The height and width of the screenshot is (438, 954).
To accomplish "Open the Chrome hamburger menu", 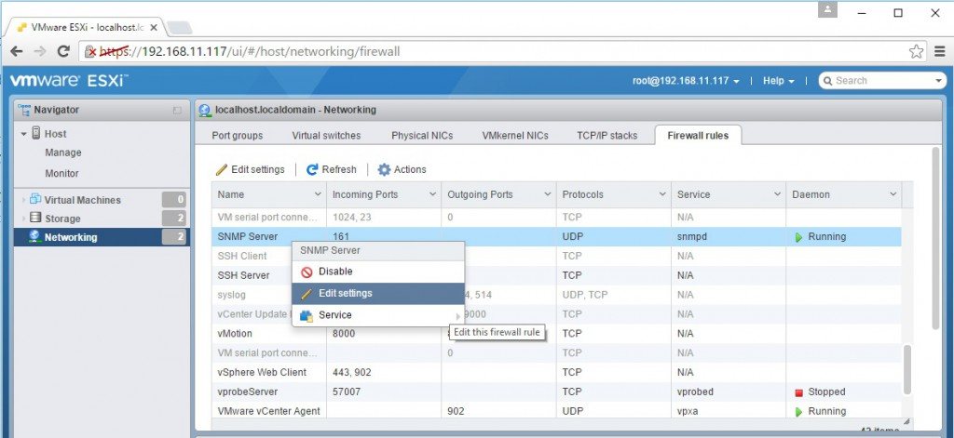I will click(940, 52).
